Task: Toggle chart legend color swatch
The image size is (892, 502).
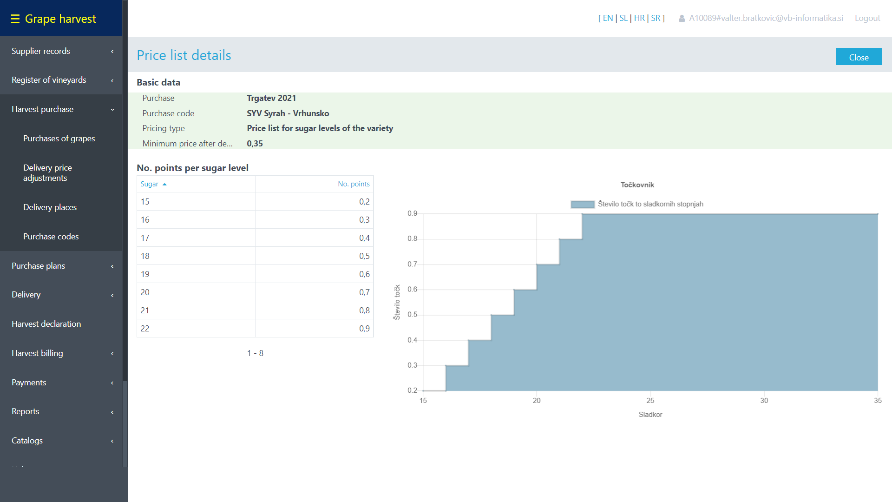Action: click(x=583, y=204)
